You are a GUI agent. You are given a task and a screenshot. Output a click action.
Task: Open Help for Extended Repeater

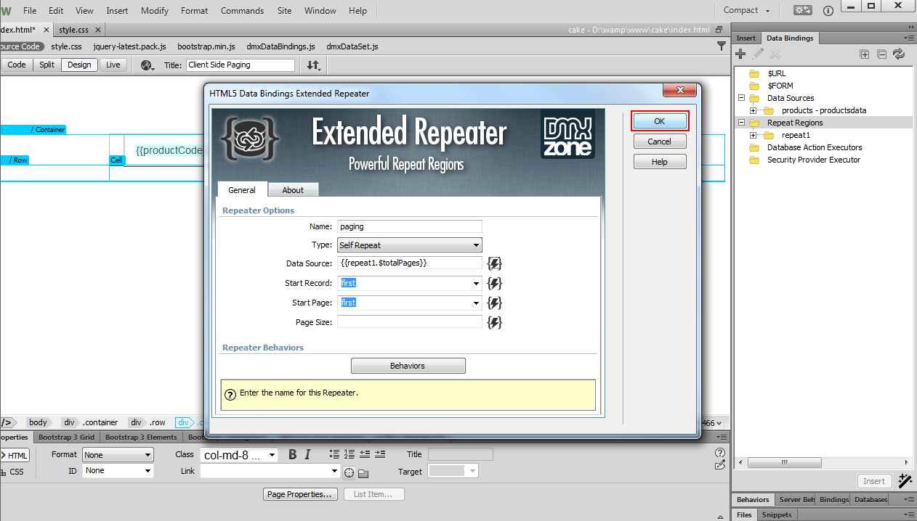pos(660,162)
